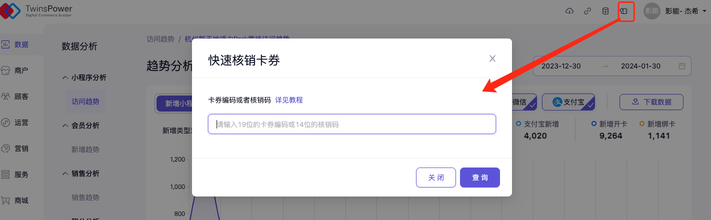The image size is (711, 220).
Task: Open the database icon in top bar
Action: (x=605, y=11)
